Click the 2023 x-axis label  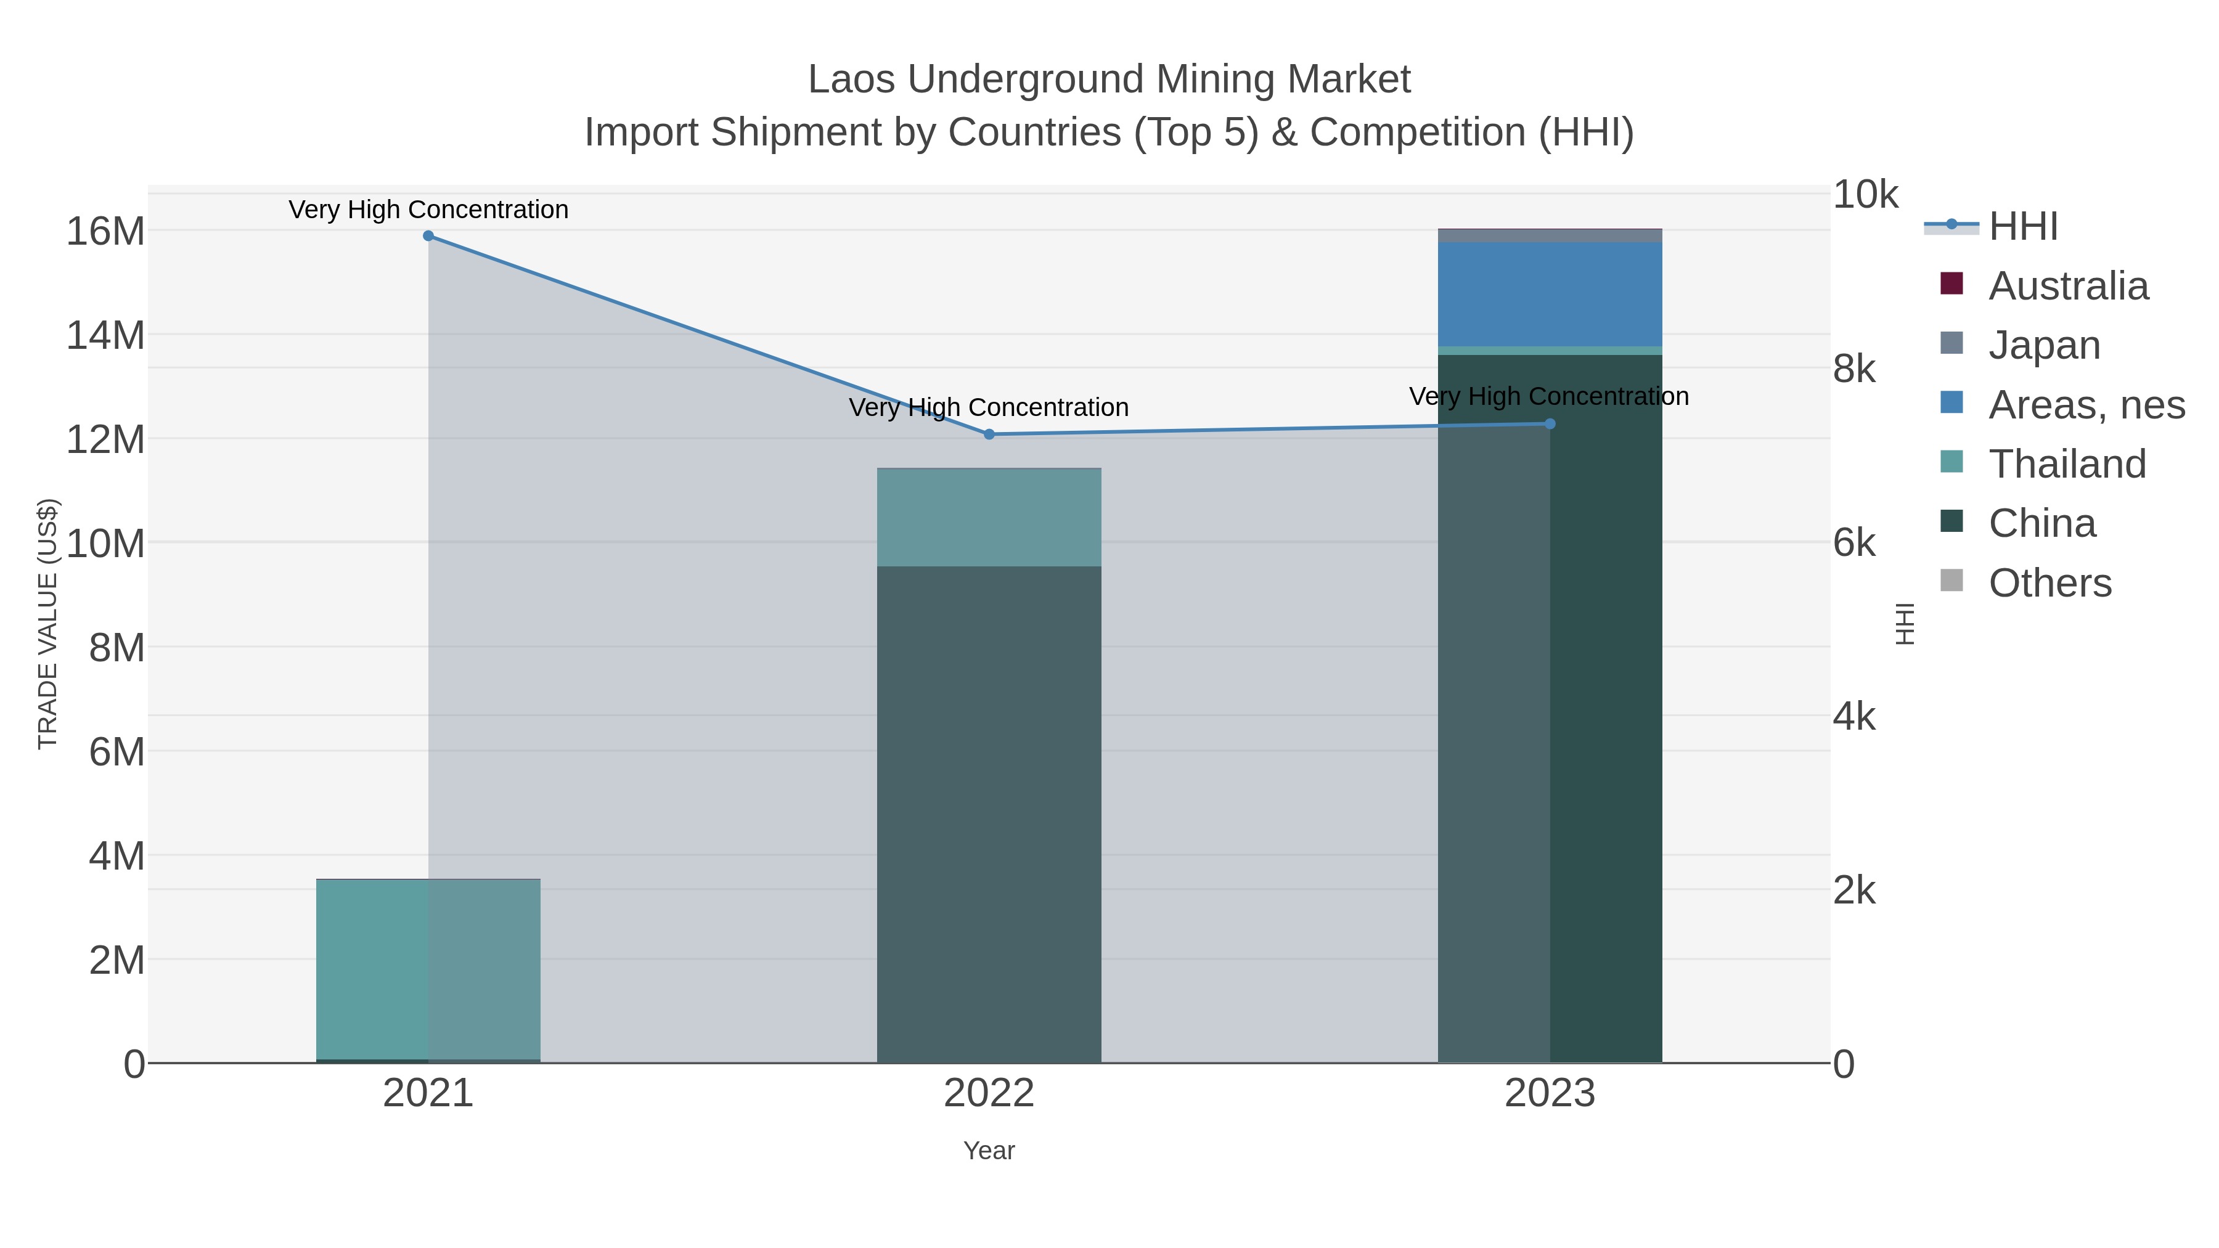coord(1550,1094)
